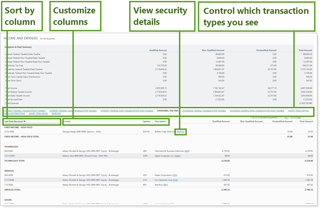Viewport: 321px width, 210px height.
Task: Switch to Interest: Federal Taxable/State Non-Taxable tab
Action: tap(73, 111)
